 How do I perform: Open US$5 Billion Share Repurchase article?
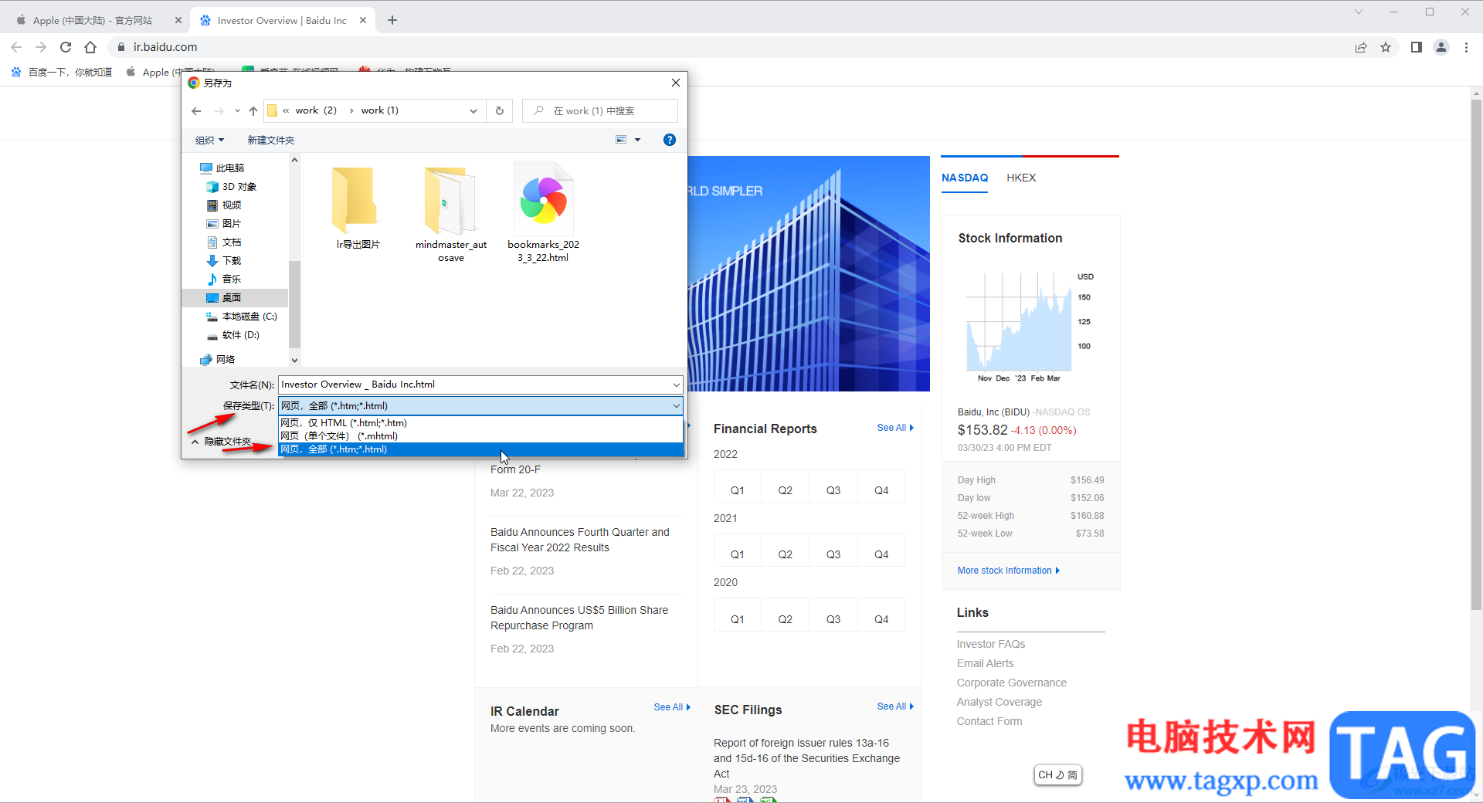point(579,618)
